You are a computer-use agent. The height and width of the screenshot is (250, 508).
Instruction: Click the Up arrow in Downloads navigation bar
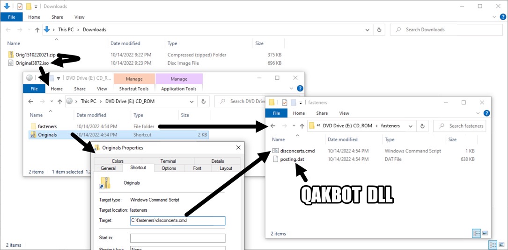click(x=37, y=30)
